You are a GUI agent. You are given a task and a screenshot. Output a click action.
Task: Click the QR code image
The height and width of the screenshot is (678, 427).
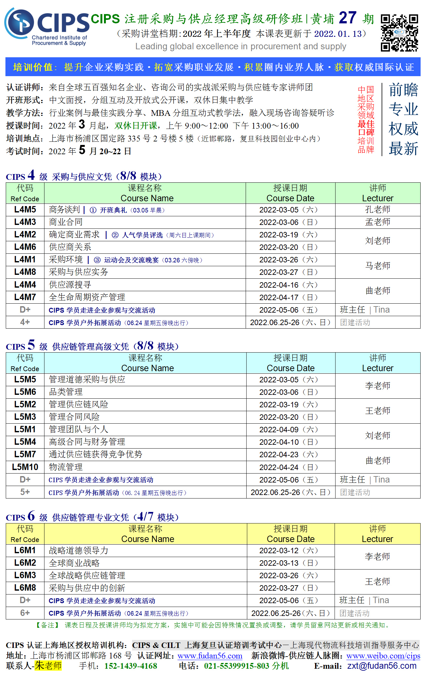(x=399, y=33)
